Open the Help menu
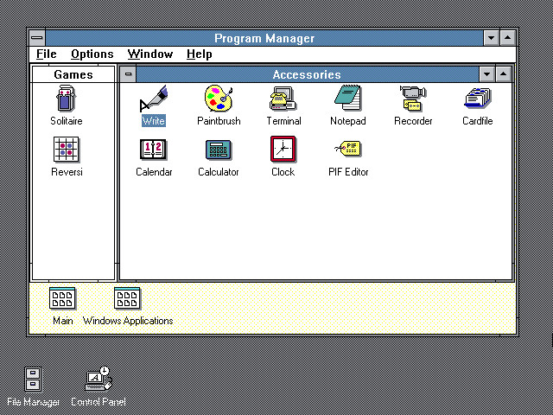Viewport: 553px width, 415px height. pos(200,54)
